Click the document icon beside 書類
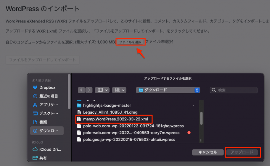 (35, 122)
